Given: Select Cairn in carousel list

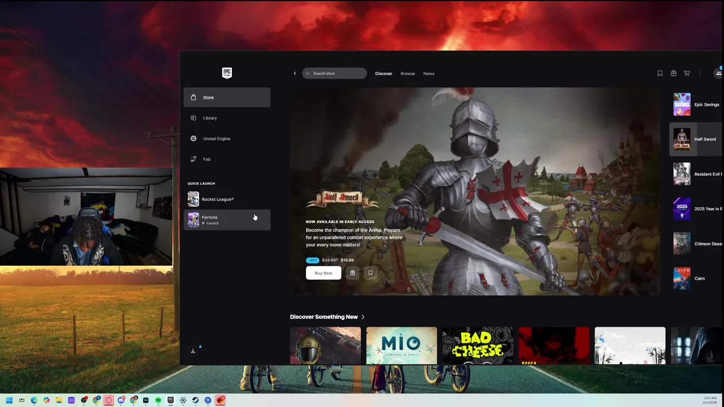Looking at the screenshot, I should 696,278.
